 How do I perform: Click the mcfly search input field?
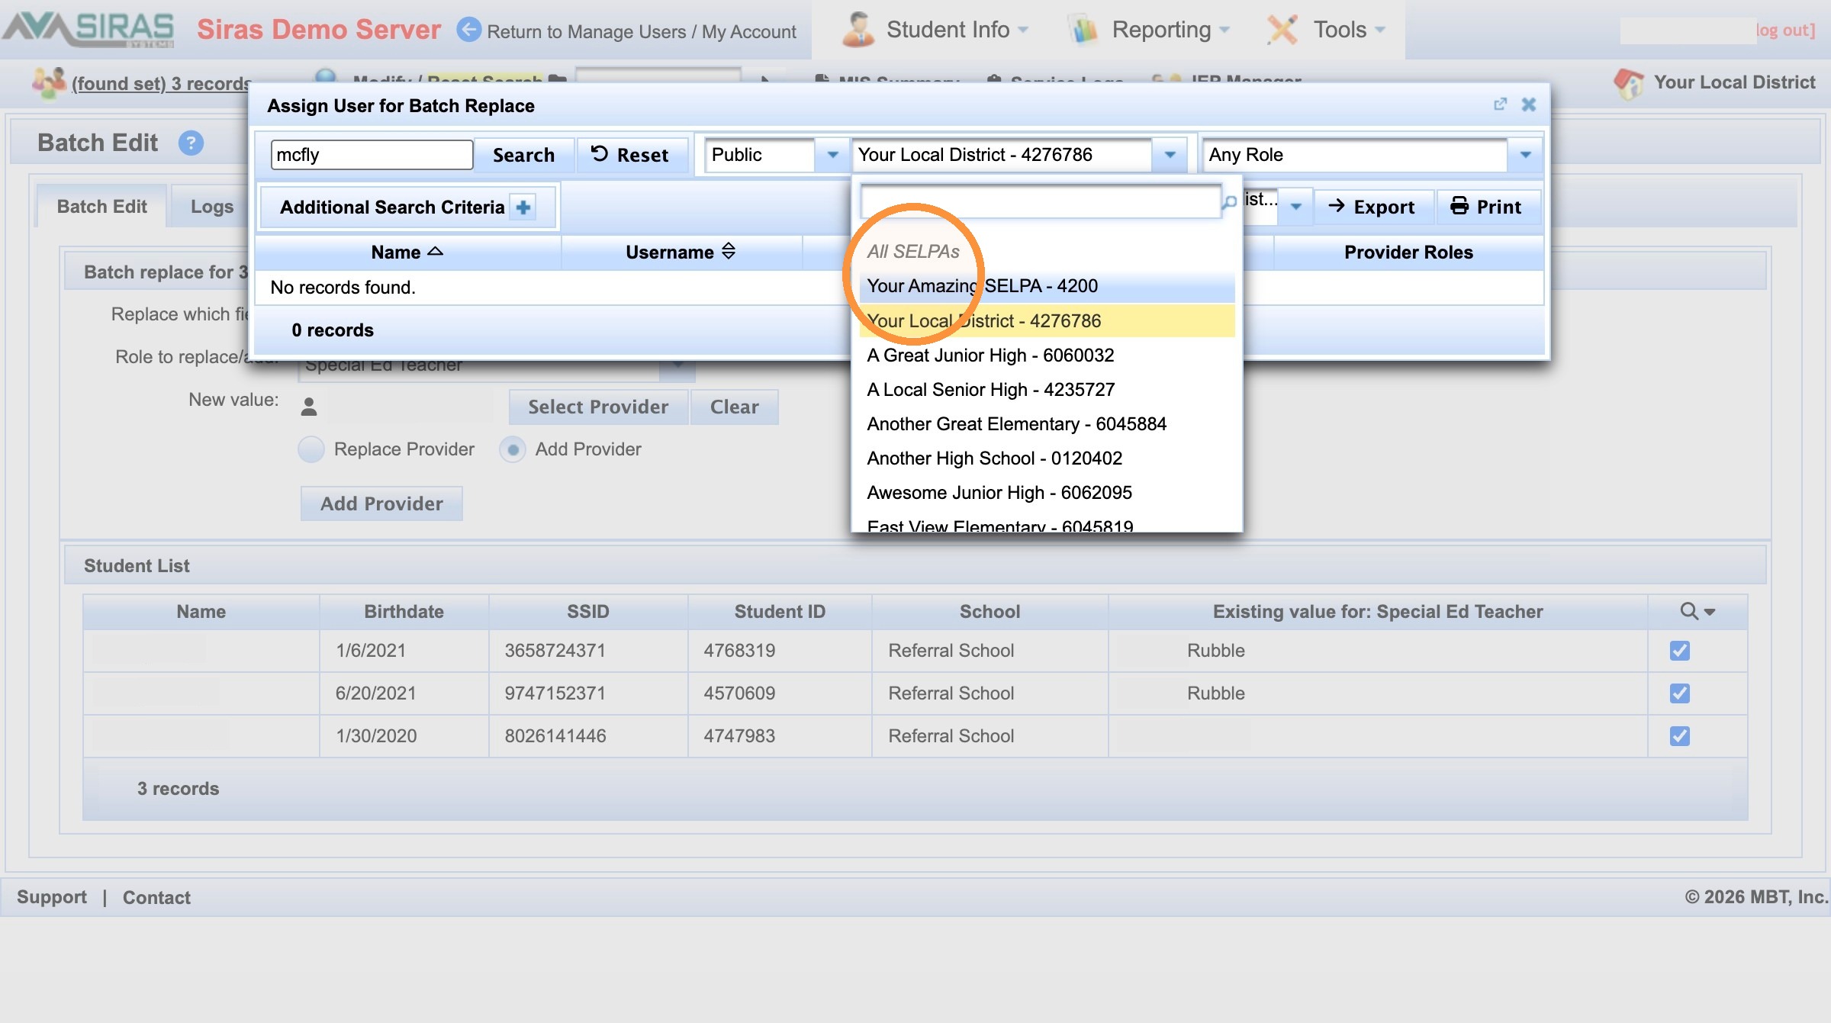click(372, 155)
